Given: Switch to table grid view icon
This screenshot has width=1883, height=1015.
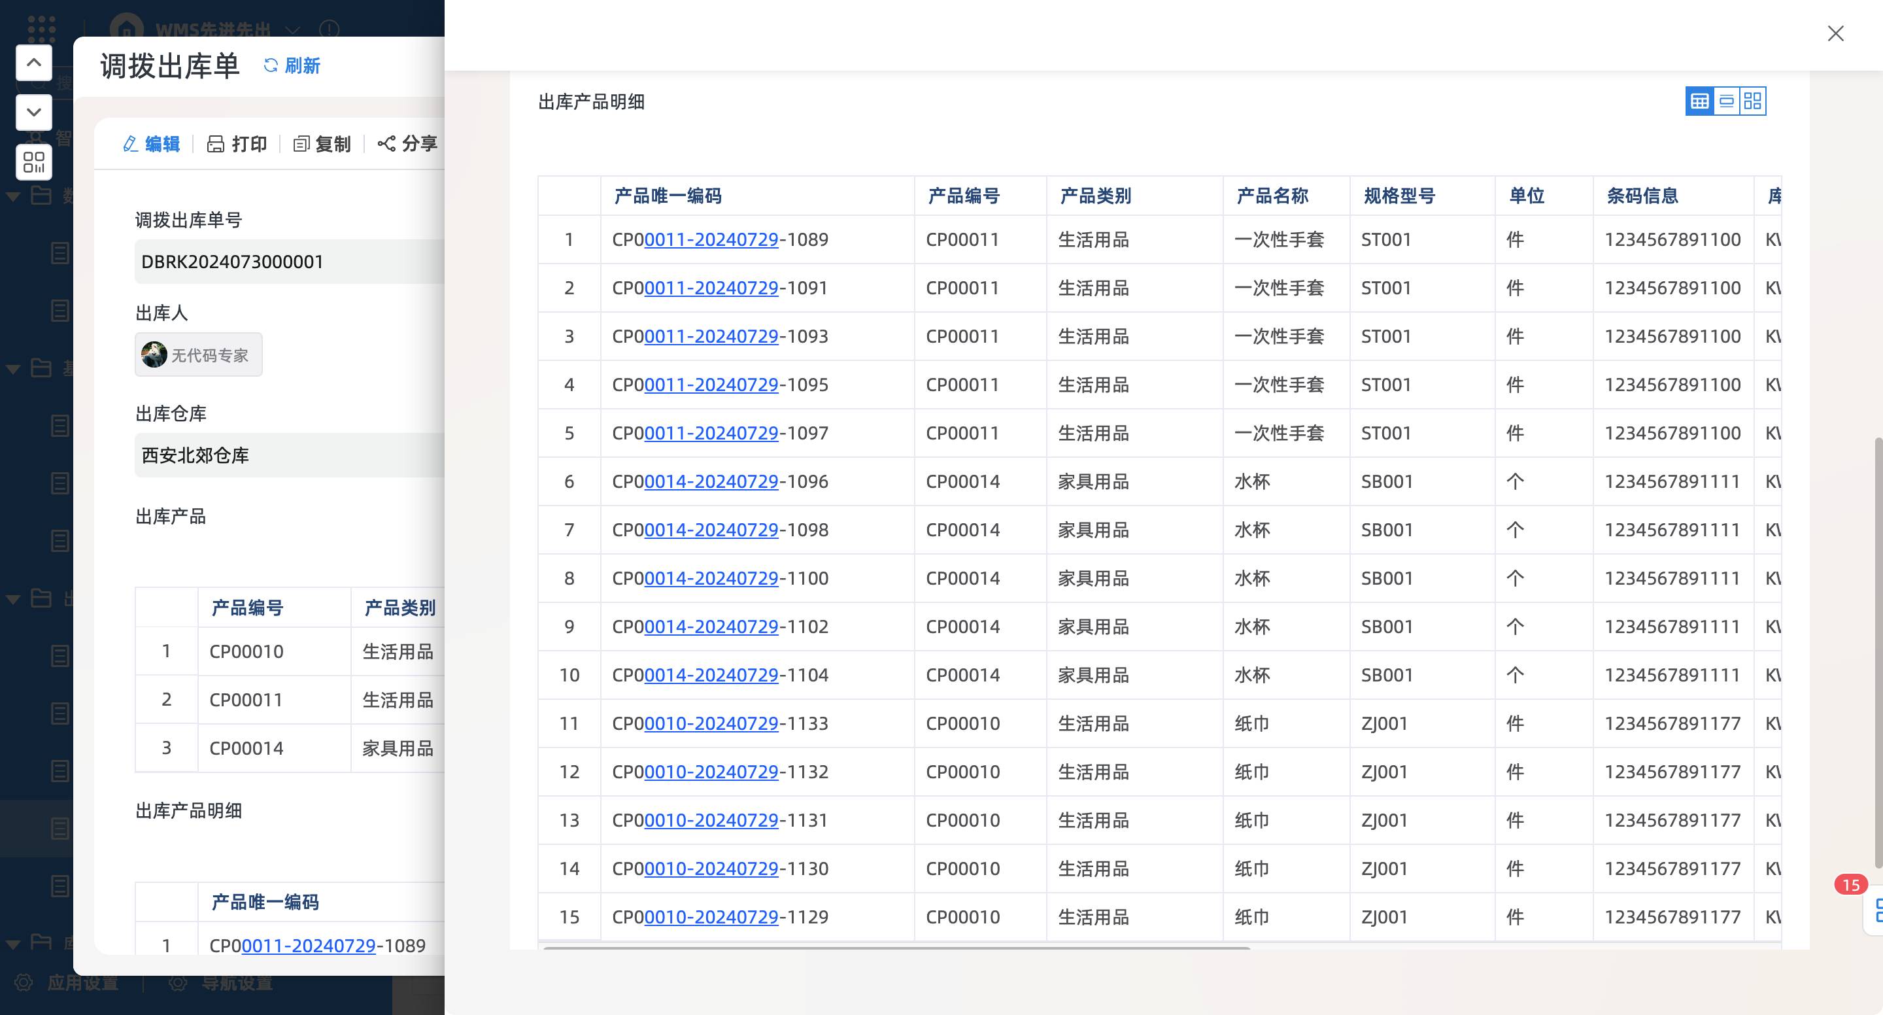Looking at the screenshot, I should 1699,101.
